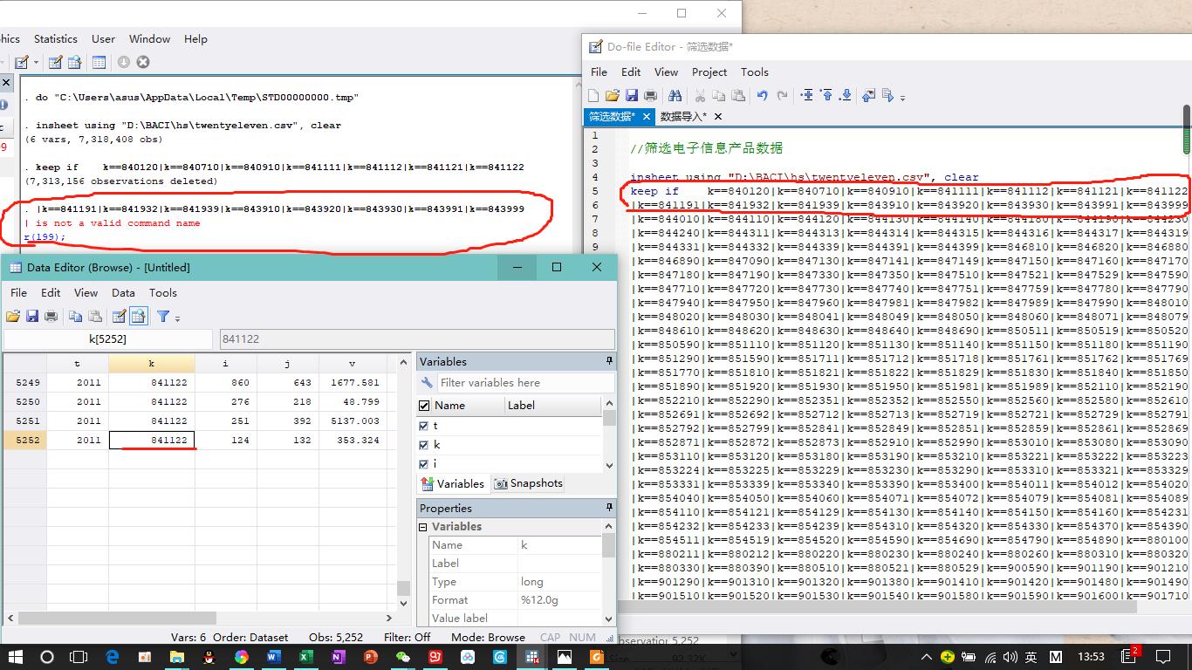Pin the Variables panel in Data Editor
Image resolution: width=1192 pixels, height=670 pixels.
tap(609, 361)
